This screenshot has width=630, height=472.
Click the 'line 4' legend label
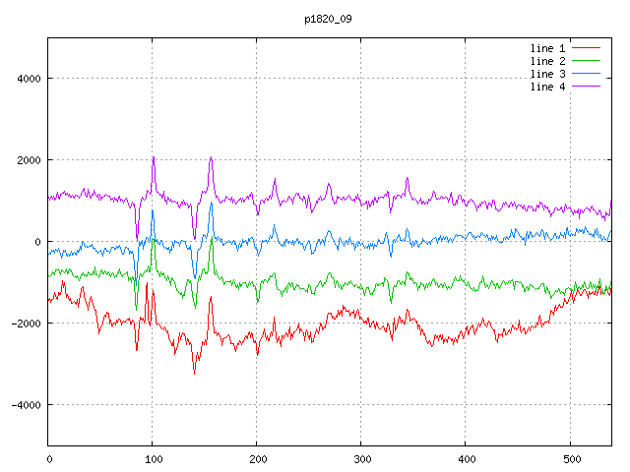pyautogui.click(x=548, y=87)
